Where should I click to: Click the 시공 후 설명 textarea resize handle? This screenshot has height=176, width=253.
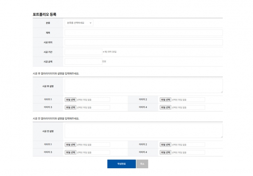[x=222, y=92]
